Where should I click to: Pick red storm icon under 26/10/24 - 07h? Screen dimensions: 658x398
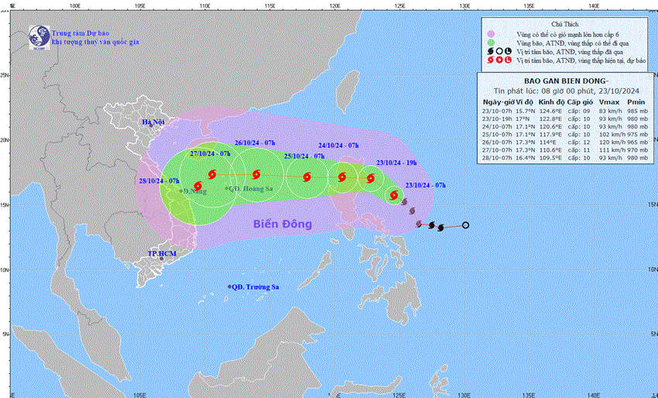coord(256,174)
